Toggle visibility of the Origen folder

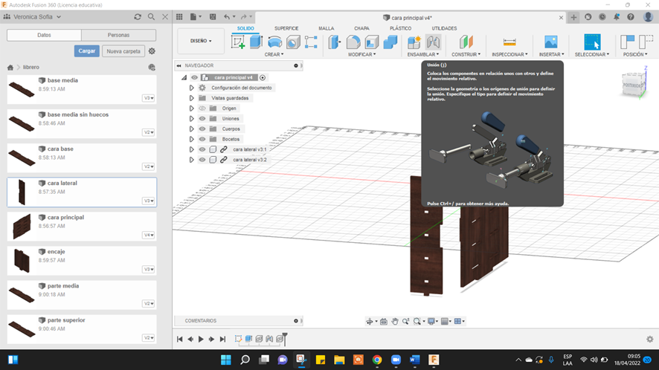tap(202, 108)
